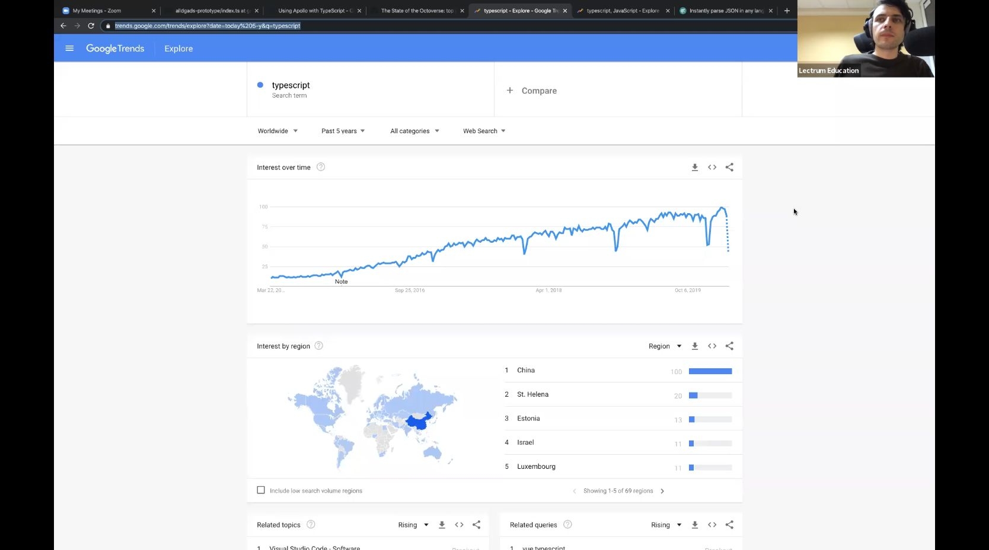Open the Region resolution dropdown
This screenshot has width=989, height=550.
pyautogui.click(x=665, y=346)
